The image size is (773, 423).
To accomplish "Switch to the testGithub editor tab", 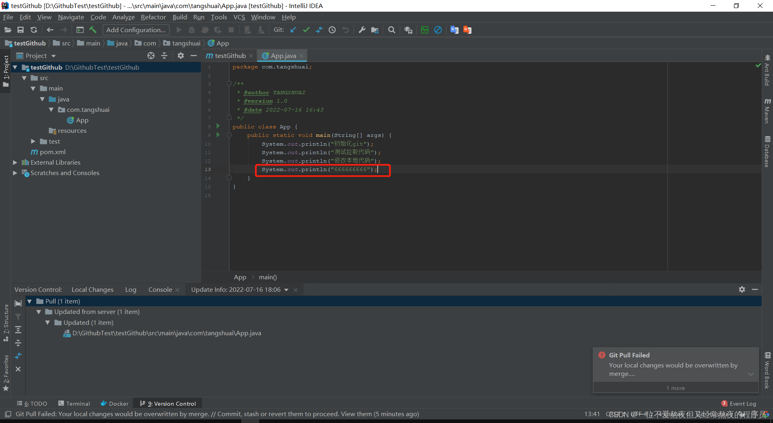I will coord(230,56).
